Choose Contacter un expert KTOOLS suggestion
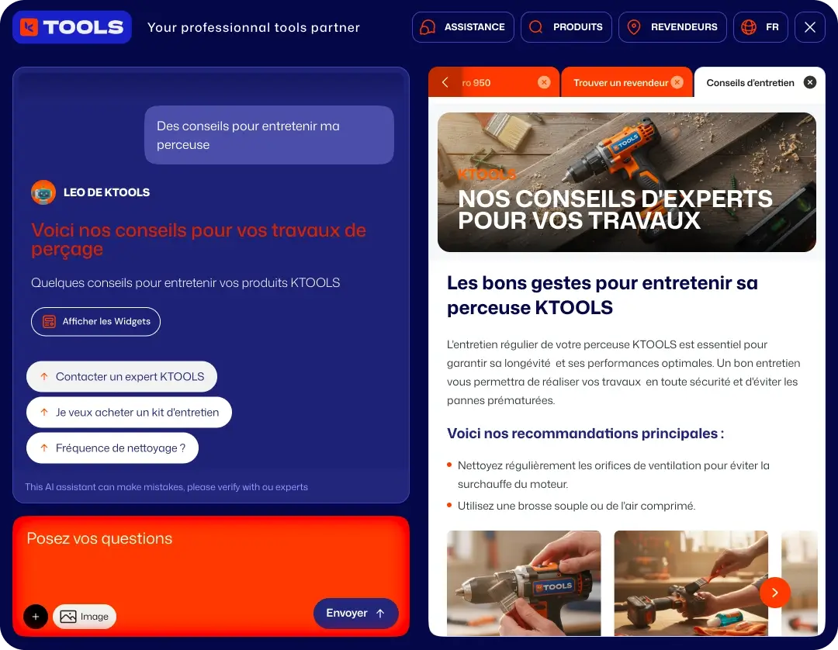838x650 pixels. (x=122, y=376)
